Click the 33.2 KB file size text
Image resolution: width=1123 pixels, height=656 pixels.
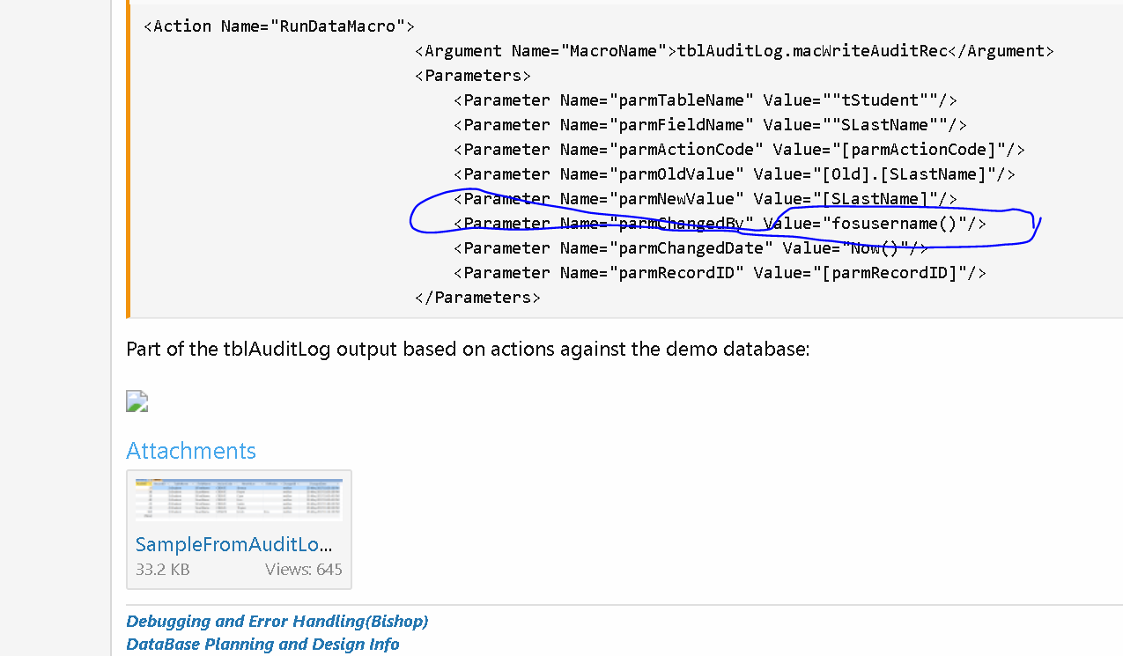click(163, 570)
